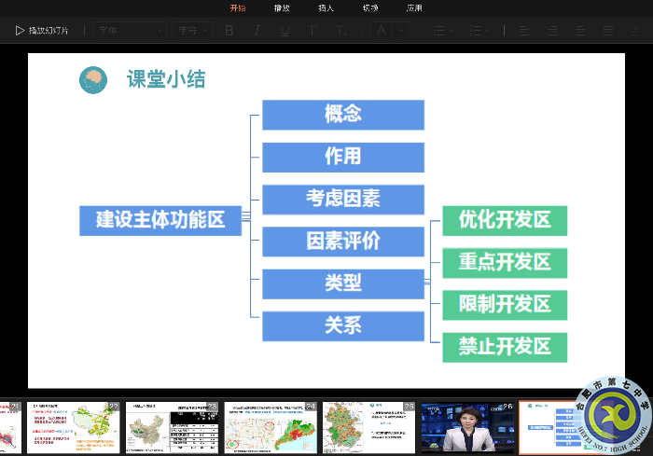Click the green 优化开发区 box
Viewport: 653px width, 456px height.
505,220
